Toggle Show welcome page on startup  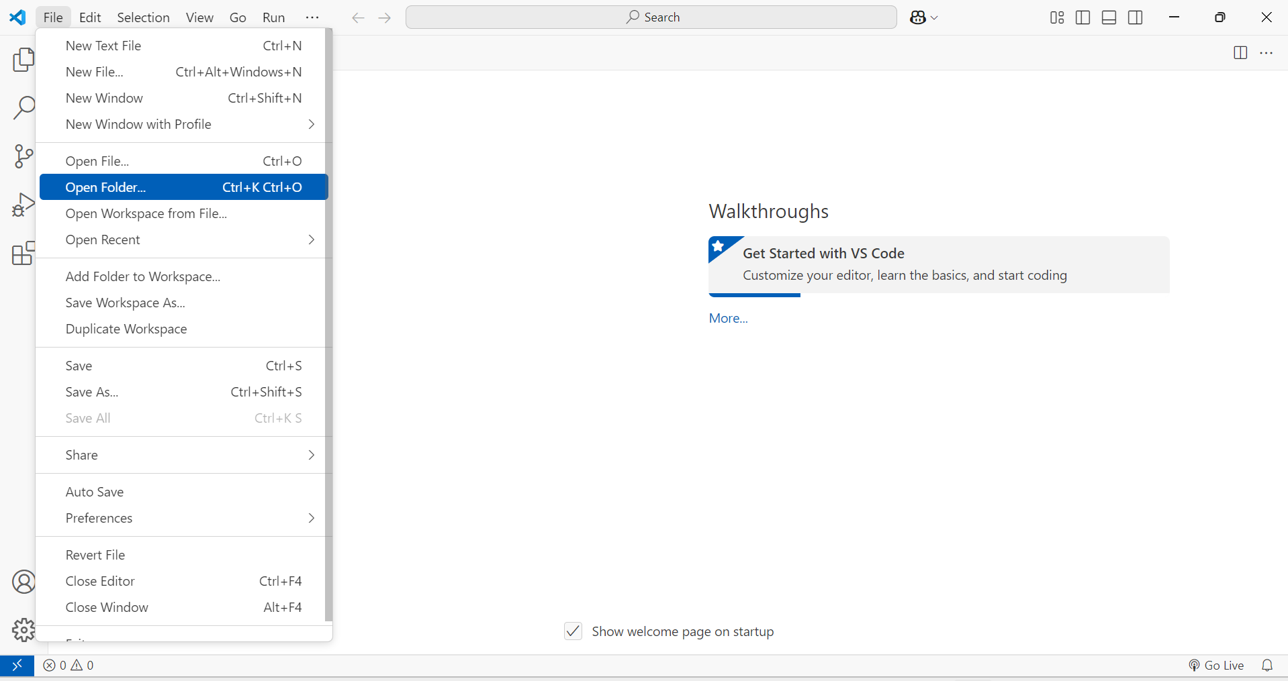click(573, 631)
